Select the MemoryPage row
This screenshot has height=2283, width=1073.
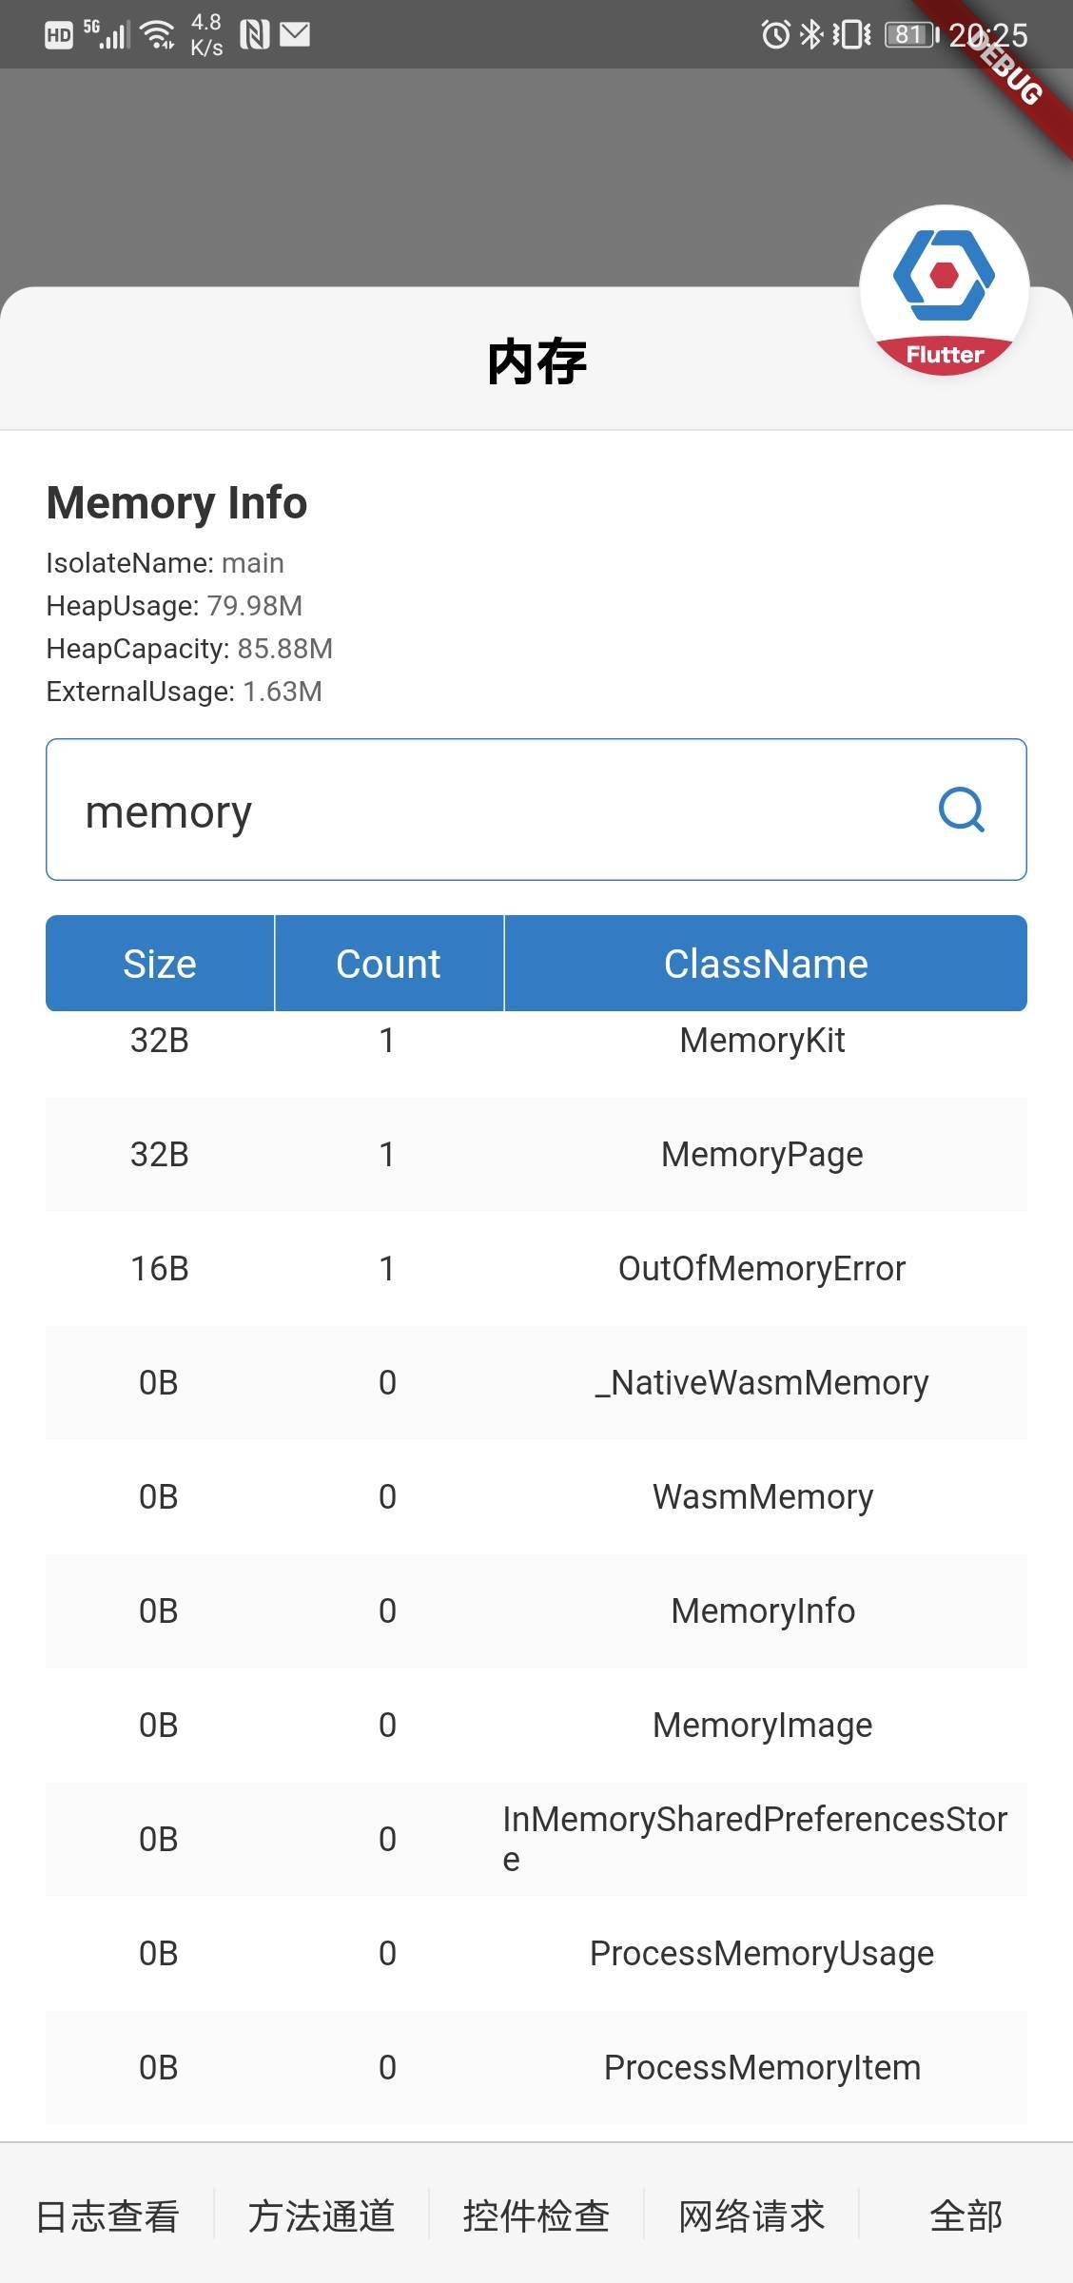coord(536,1155)
